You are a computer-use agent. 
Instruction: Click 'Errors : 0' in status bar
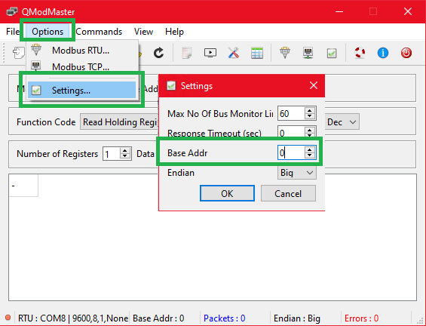coord(361,318)
